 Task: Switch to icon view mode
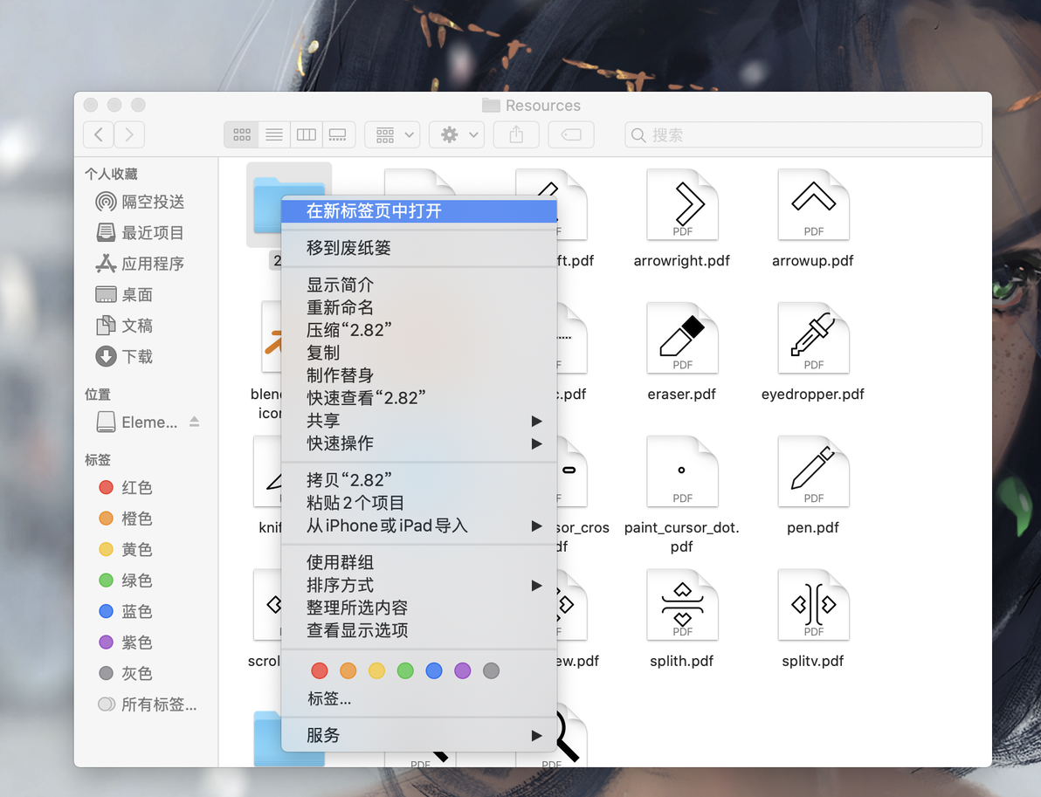tap(242, 134)
